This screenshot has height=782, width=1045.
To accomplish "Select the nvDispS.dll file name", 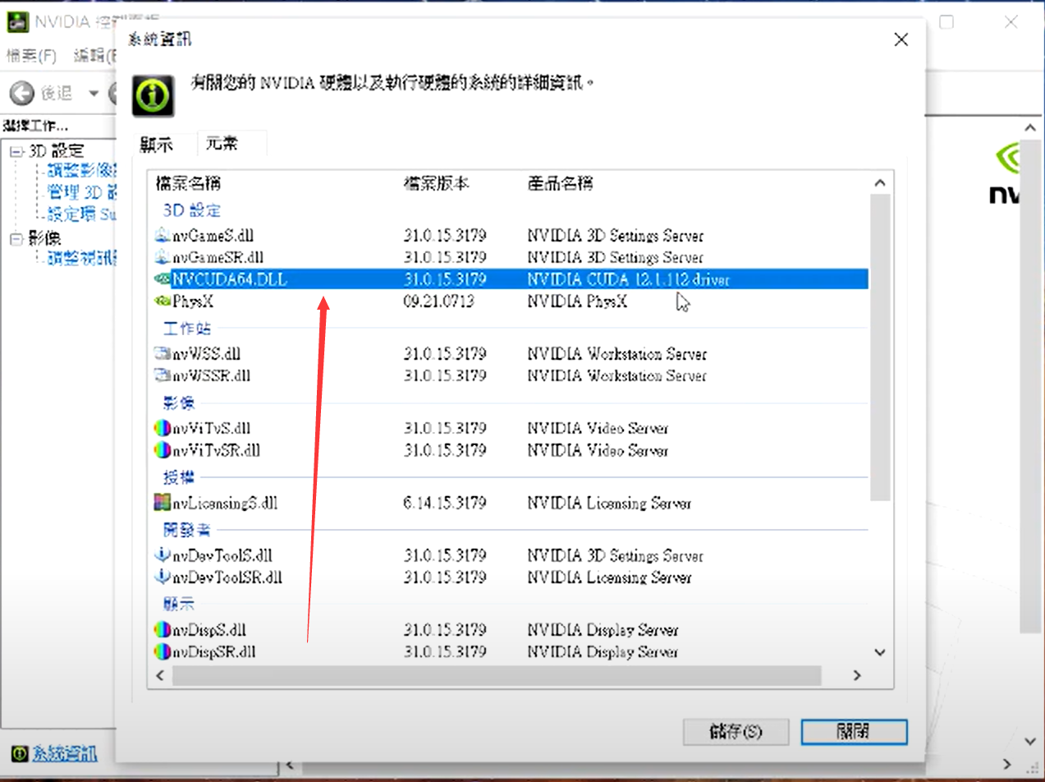I will [209, 630].
